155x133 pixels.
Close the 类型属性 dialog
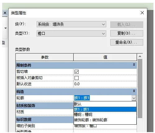142,13
